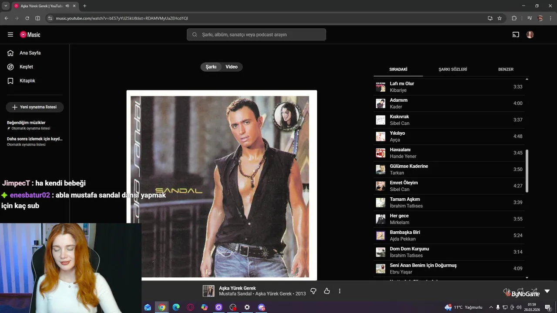Click Lafı mı Olur thumbnail
Viewport: 557px width, 313px height.
pyautogui.click(x=381, y=87)
